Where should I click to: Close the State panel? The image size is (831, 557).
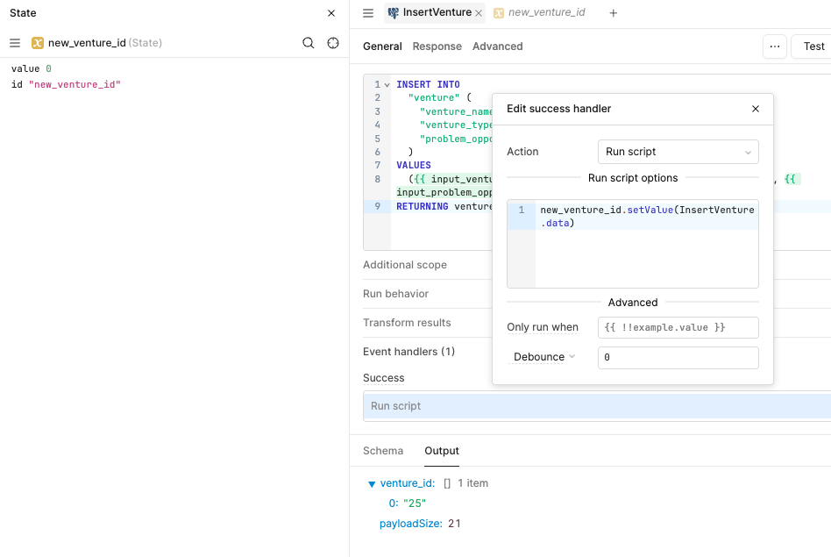[331, 13]
